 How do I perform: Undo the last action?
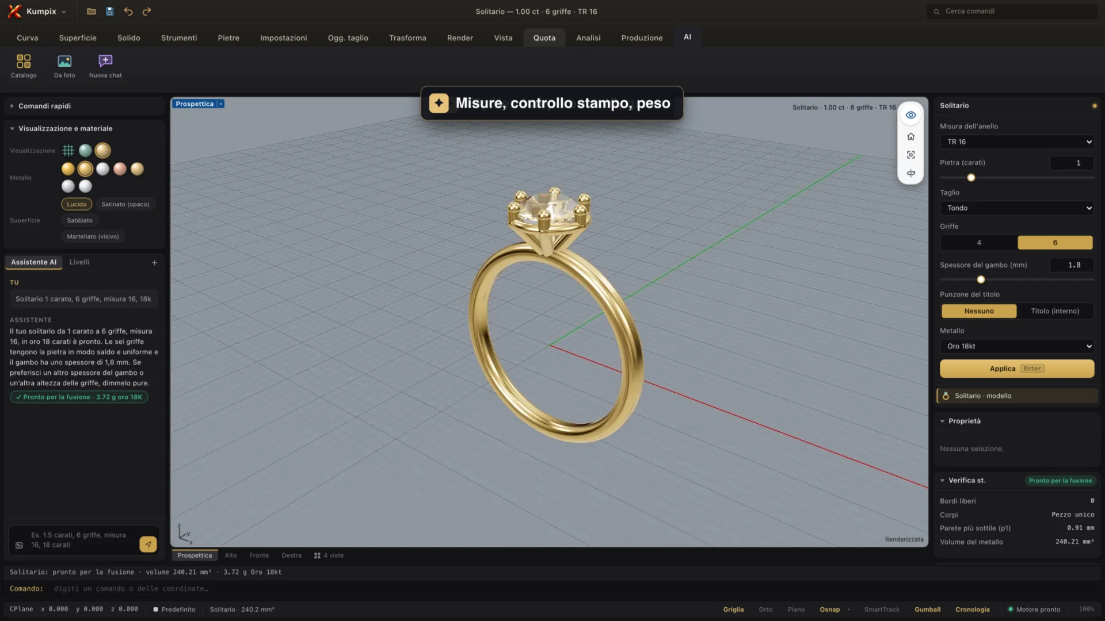pyautogui.click(x=128, y=11)
